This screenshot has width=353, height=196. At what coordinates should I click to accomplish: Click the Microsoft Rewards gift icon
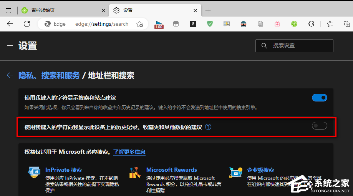(x=135, y=172)
